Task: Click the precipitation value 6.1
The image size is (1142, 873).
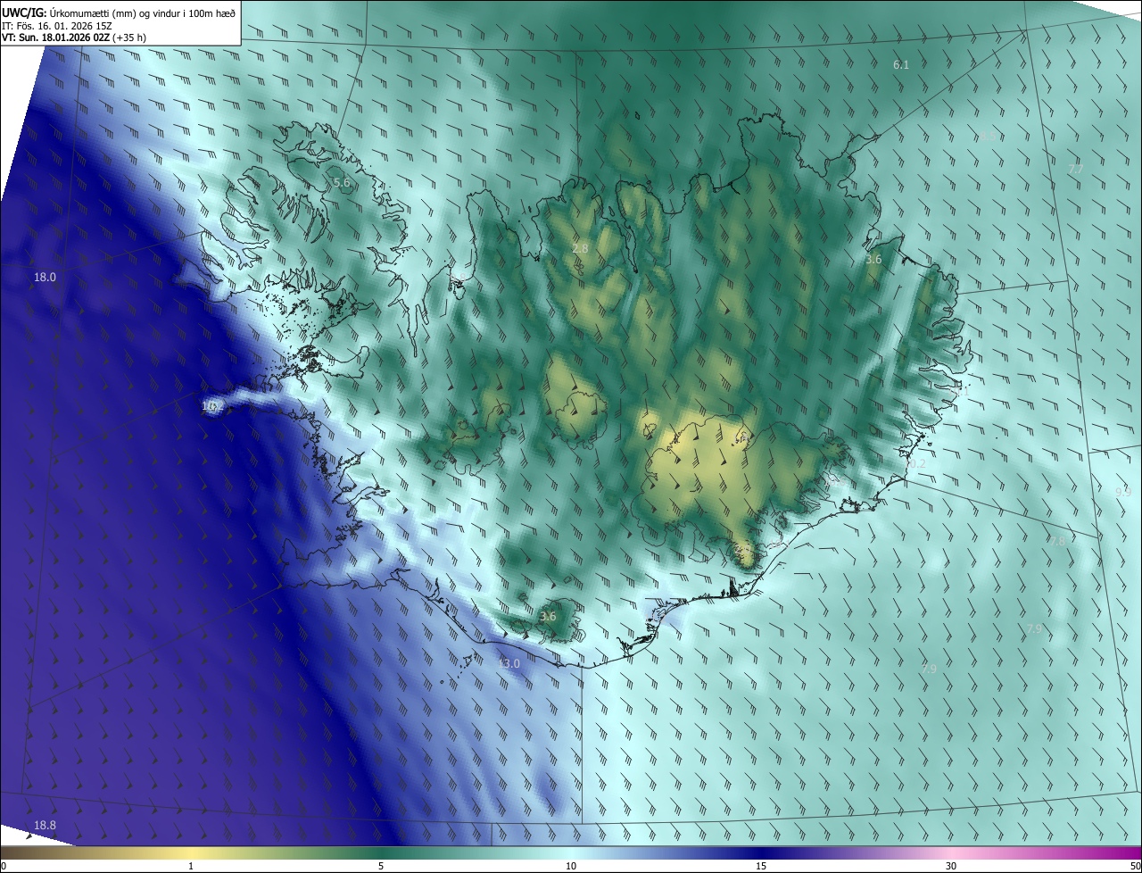Action: pyautogui.click(x=901, y=65)
